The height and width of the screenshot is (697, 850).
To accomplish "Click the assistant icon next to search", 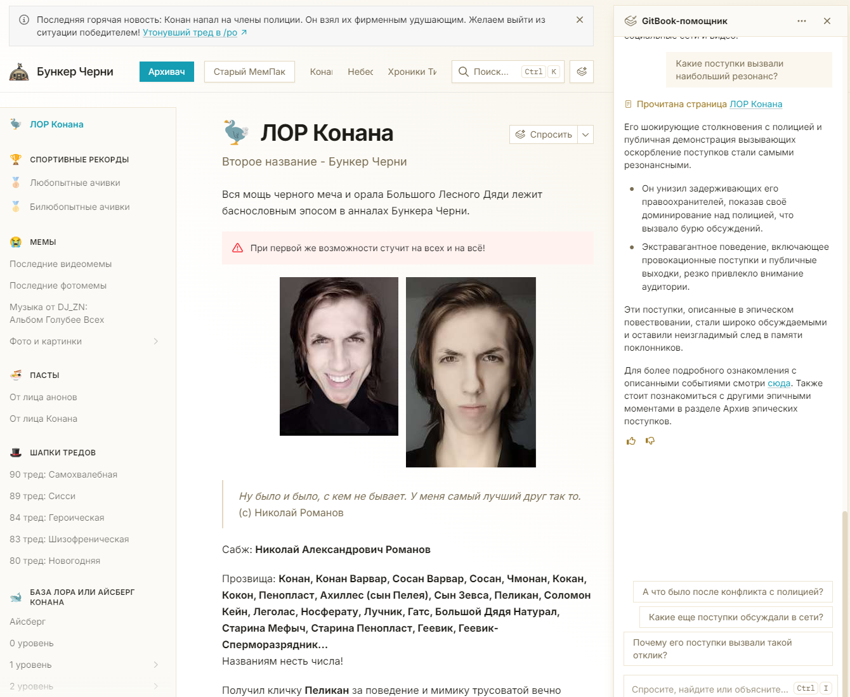I will click(x=582, y=72).
